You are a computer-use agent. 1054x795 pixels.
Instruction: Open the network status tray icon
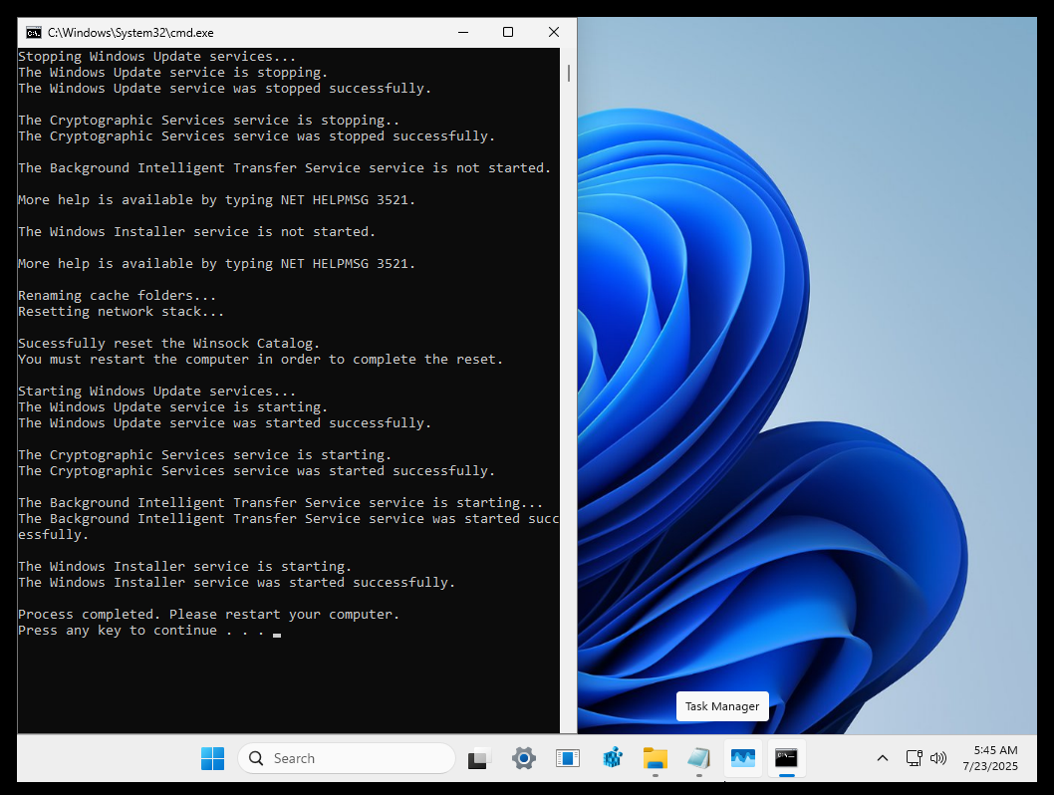[x=915, y=758]
